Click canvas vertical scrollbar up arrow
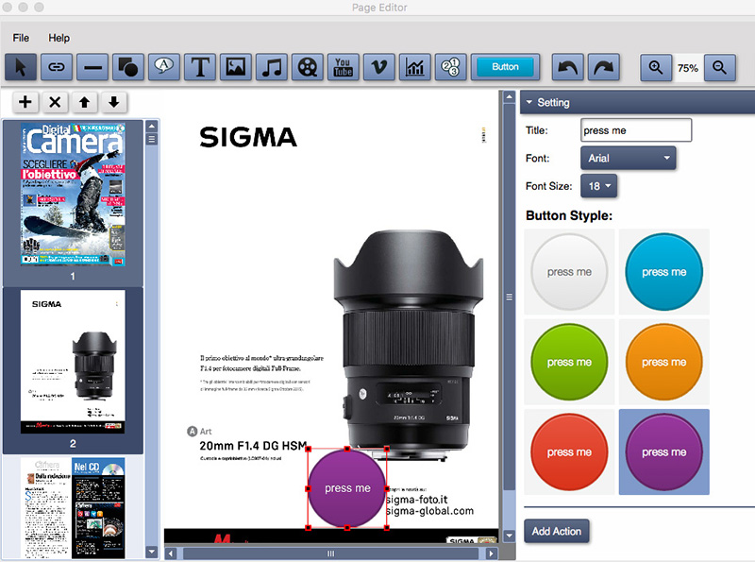755x562 pixels. (x=509, y=97)
